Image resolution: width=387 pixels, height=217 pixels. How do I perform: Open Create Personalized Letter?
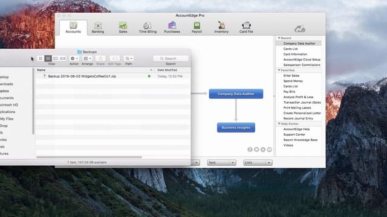coord(302,113)
